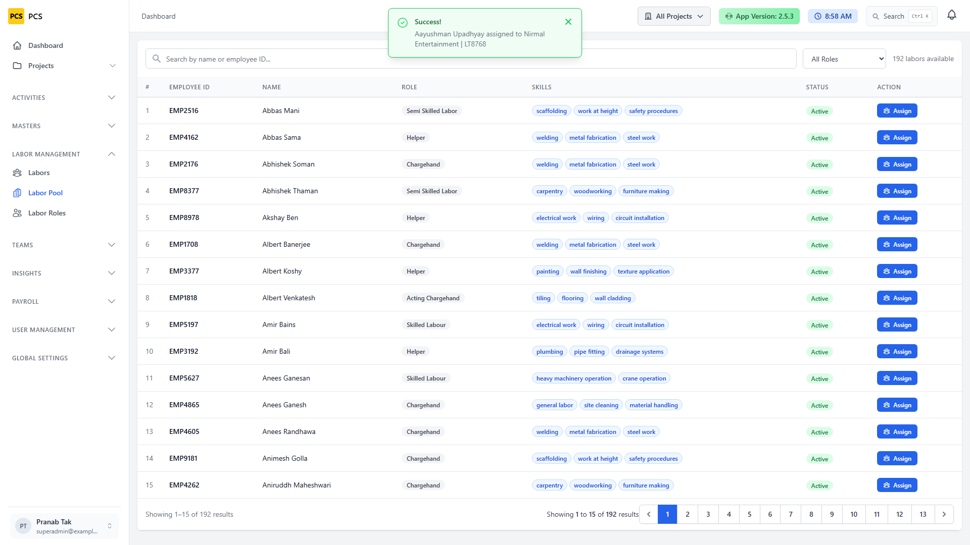
Task: Open the Pranab Tak account menu
Action: [x=64, y=526]
